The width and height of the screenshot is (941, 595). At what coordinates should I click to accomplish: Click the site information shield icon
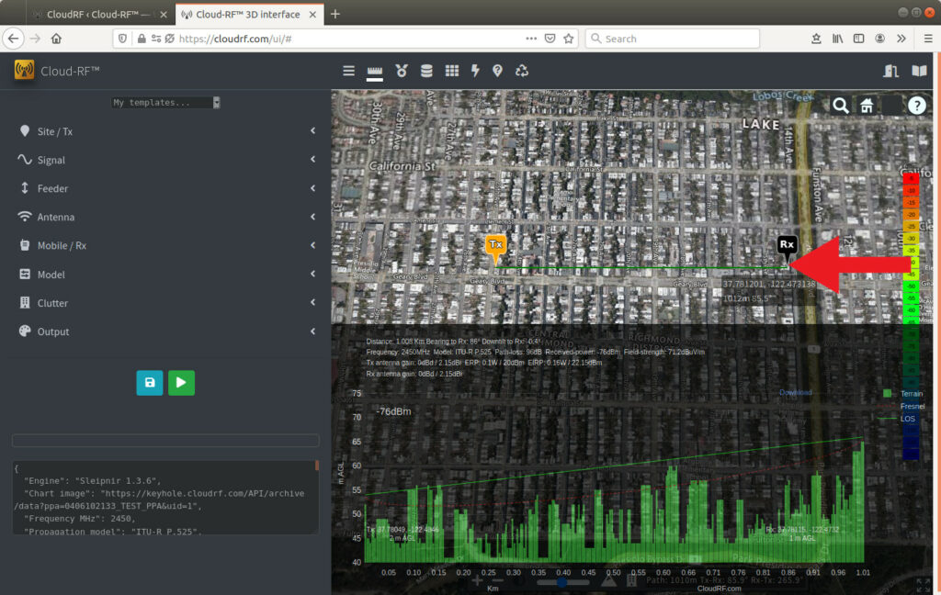click(122, 39)
